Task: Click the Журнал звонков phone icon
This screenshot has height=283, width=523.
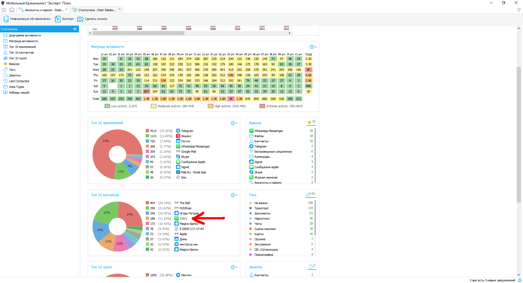Action: click(x=251, y=177)
